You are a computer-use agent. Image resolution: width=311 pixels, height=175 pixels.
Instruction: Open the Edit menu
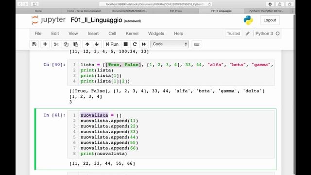55,34
